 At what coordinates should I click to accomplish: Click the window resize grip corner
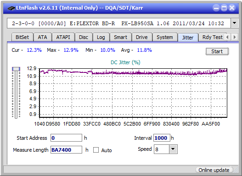pos(236,170)
